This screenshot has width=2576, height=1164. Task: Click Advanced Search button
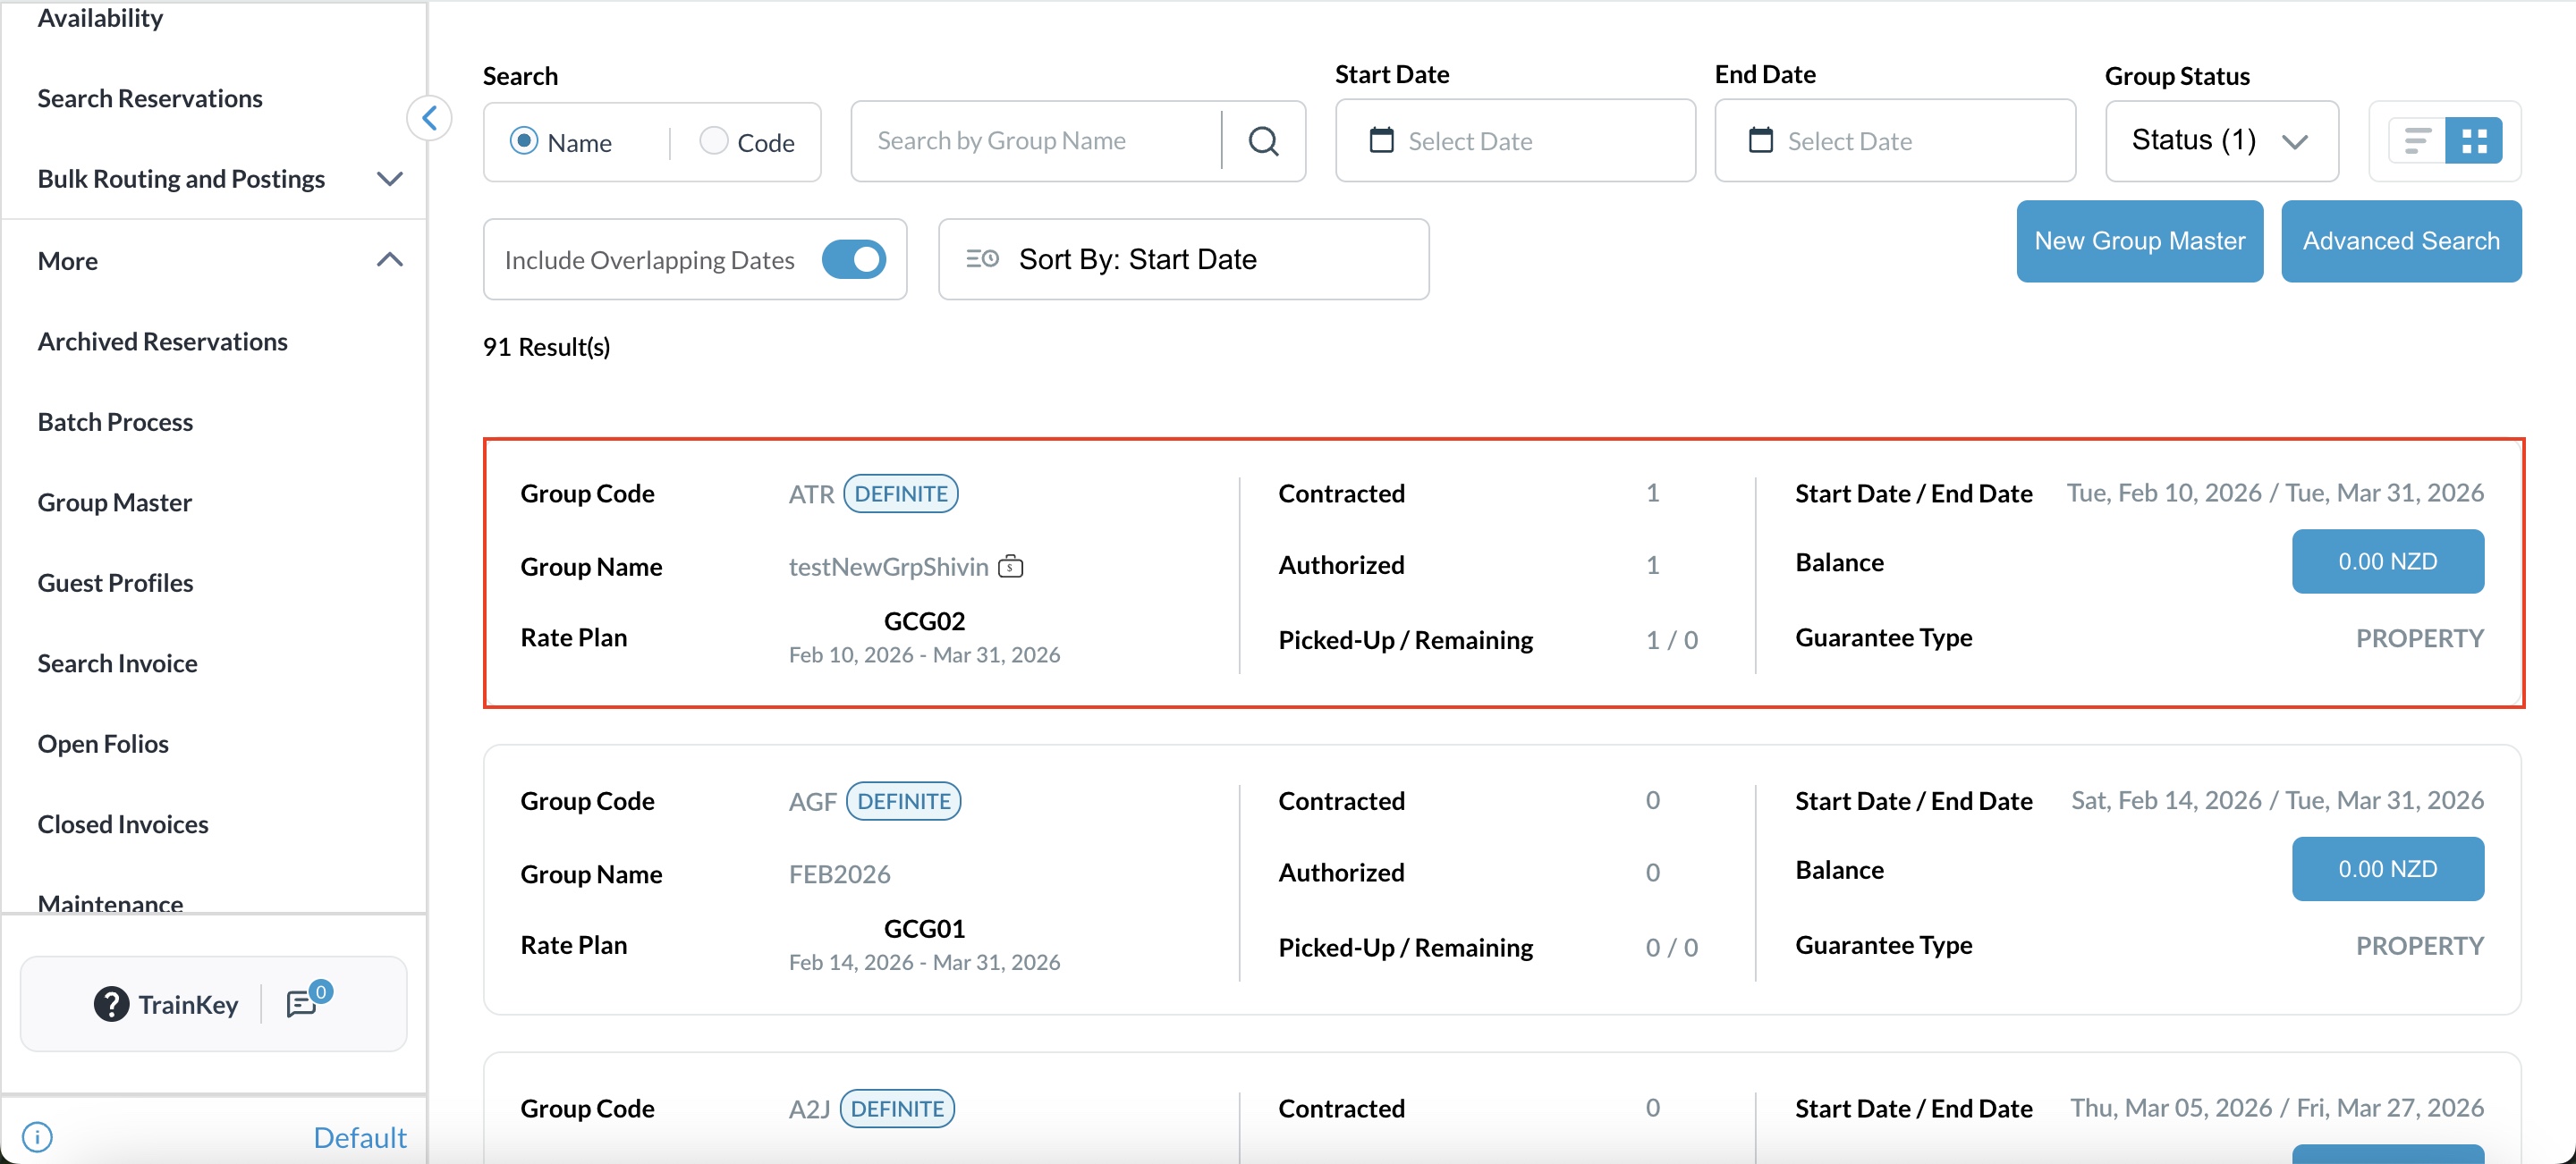pyautogui.click(x=2400, y=240)
